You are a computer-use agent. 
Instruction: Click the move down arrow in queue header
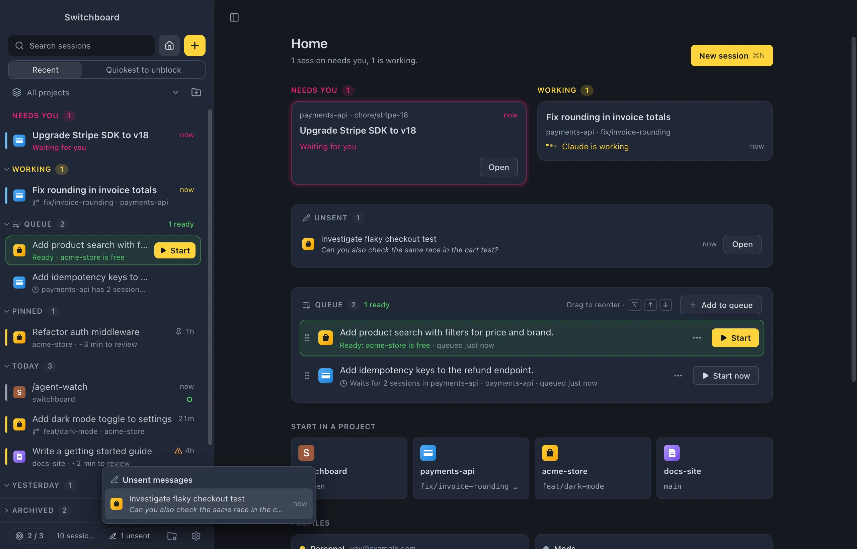point(666,305)
